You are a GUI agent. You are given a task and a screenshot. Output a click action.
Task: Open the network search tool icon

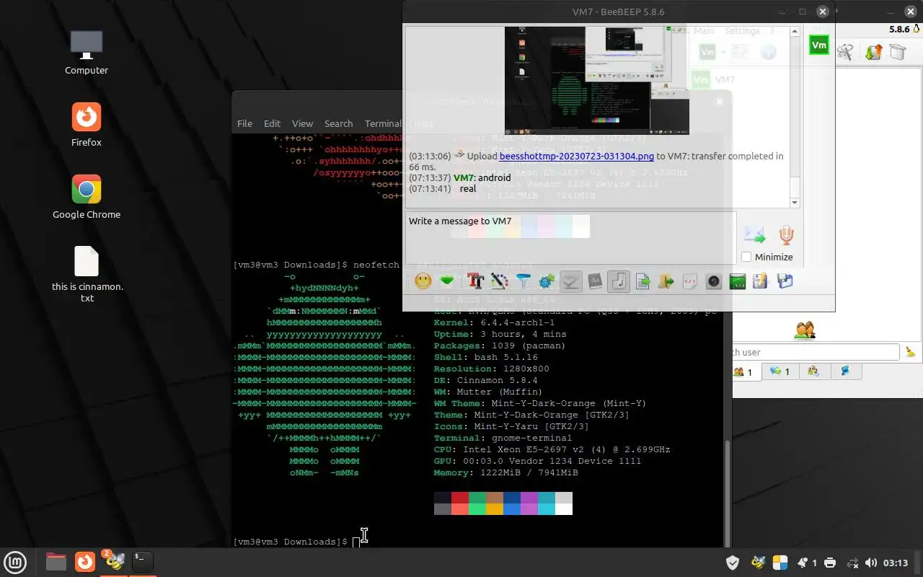846,52
